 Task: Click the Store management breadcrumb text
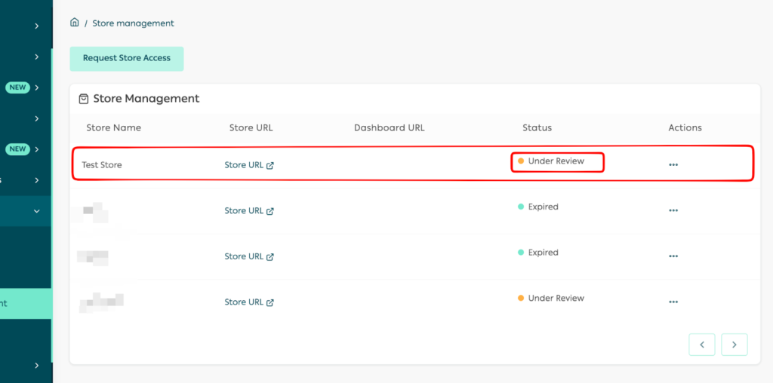pyautogui.click(x=133, y=23)
